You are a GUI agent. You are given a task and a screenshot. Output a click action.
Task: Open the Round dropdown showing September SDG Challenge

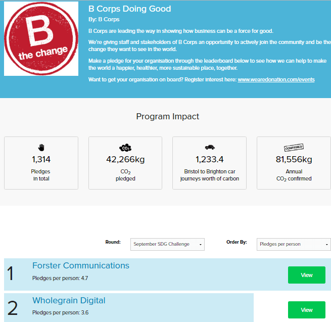[x=167, y=244]
